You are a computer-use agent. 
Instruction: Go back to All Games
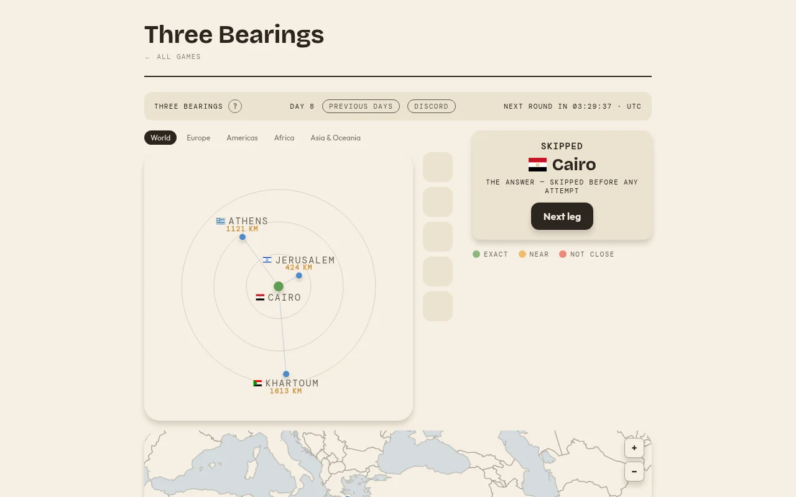pos(173,57)
